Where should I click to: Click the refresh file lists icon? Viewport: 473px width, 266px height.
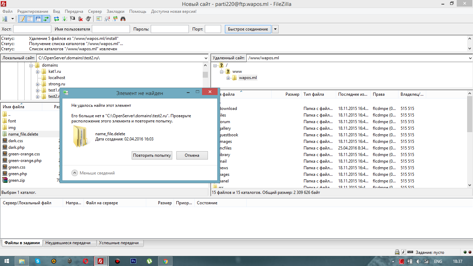click(x=56, y=19)
